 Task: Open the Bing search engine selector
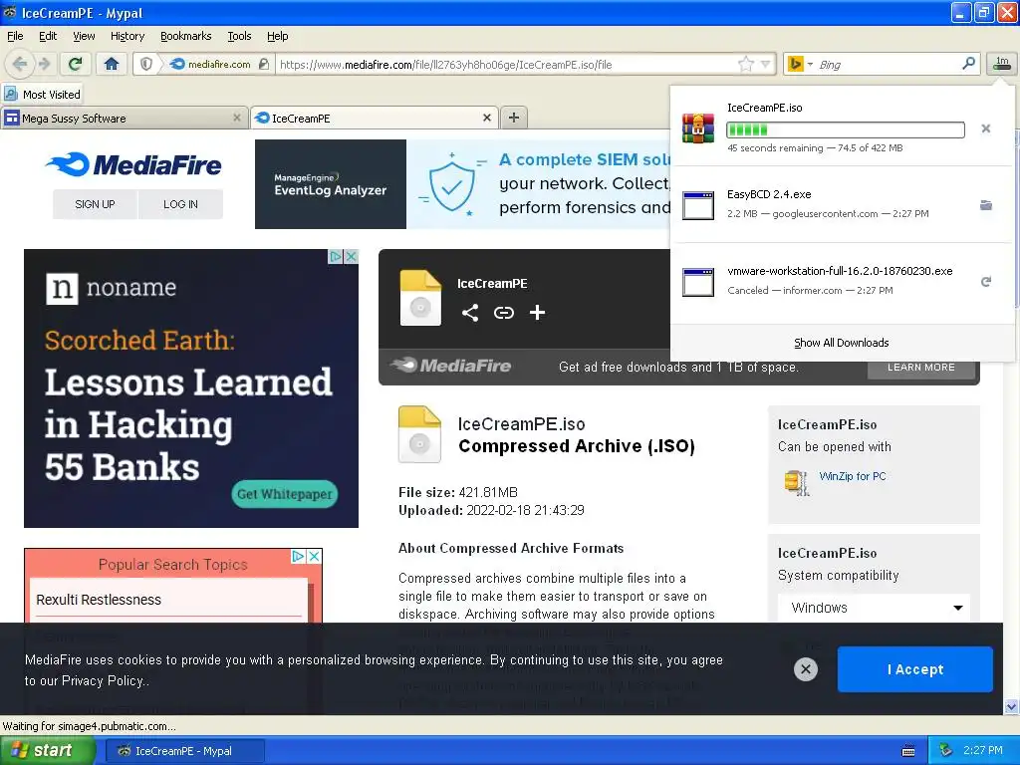[x=800, y=64]
